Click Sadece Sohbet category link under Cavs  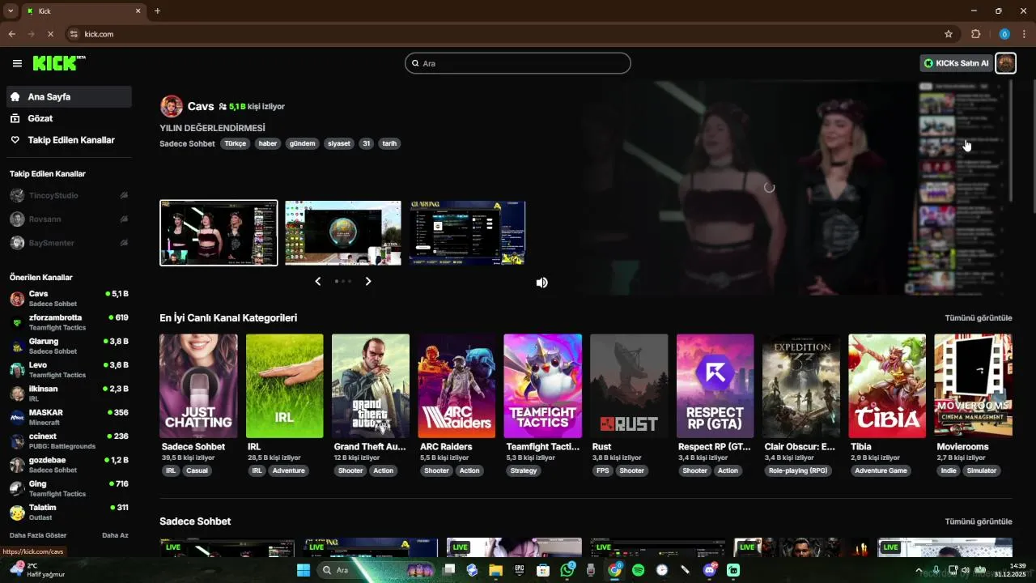(x=188, y=143)
